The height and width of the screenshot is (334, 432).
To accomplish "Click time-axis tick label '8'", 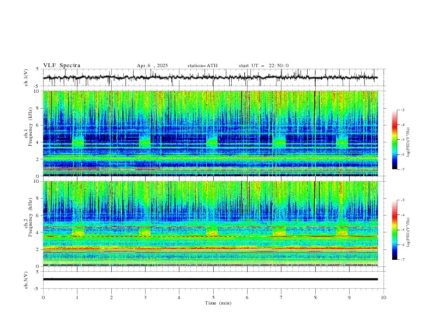I will click(315, 297).
